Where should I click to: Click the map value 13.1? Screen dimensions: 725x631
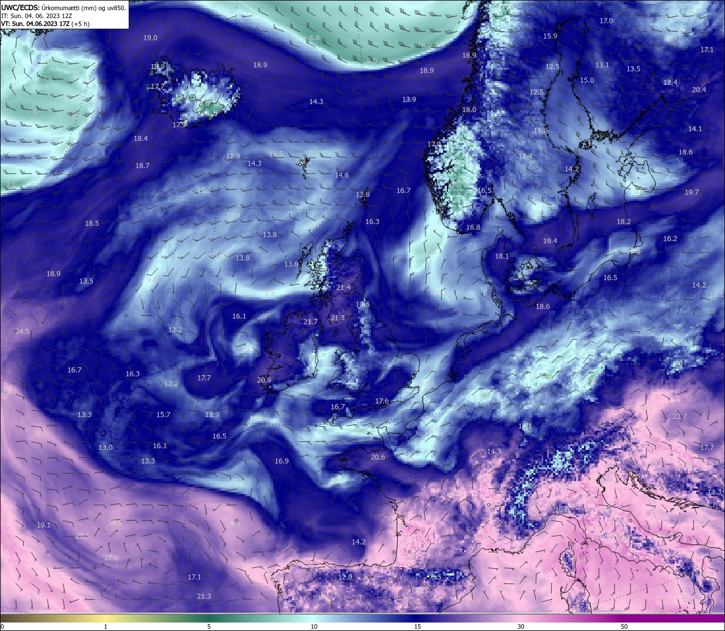pos(602,65)
